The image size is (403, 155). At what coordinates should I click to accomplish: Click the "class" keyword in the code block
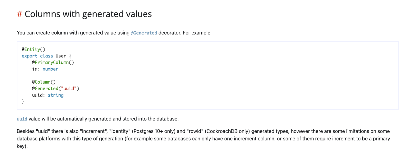(x=47, y=56)
